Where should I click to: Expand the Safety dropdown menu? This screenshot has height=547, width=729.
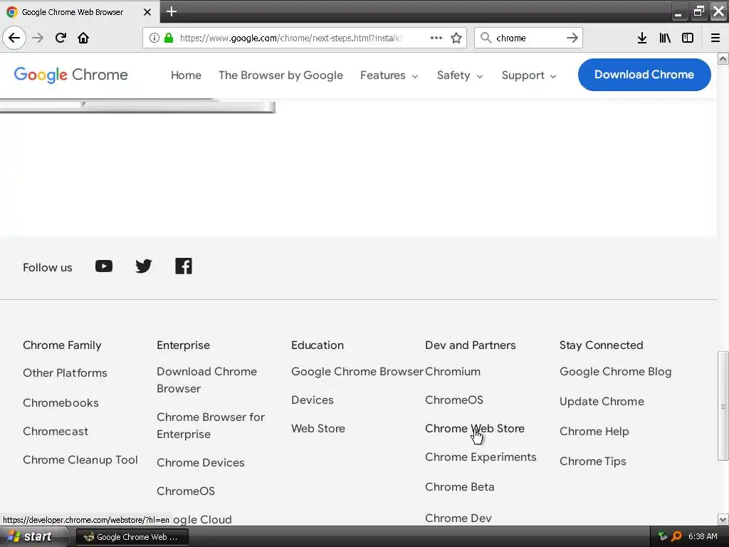[x=460, y=75]
